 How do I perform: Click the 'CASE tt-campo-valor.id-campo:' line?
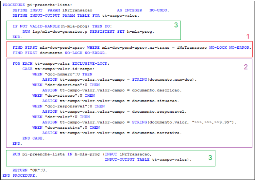[59, 69]
